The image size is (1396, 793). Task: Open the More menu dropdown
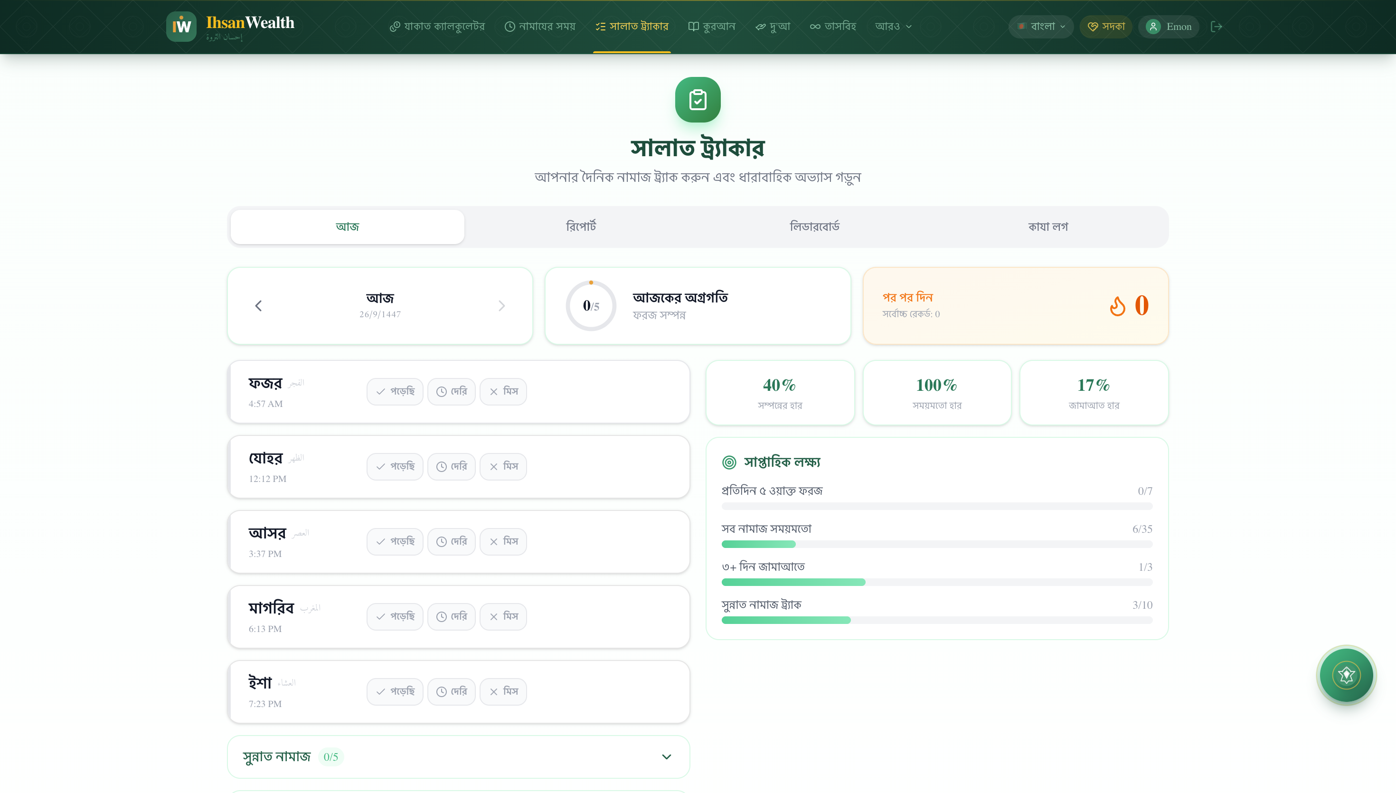893,27
